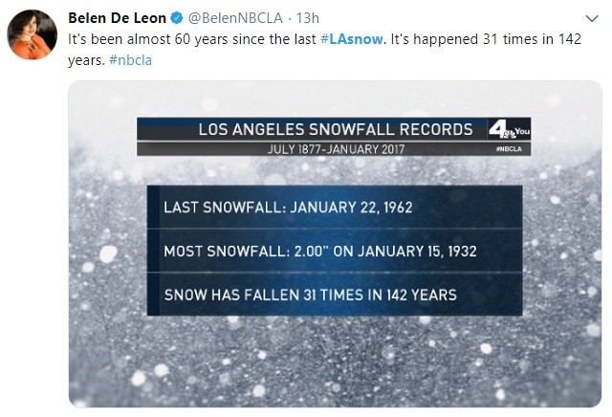Image resolution: width=612 pixels, height=417 pixels.
Task: Click the 'You' text beside the 4 logo
Action: click(x=523, y=132)
